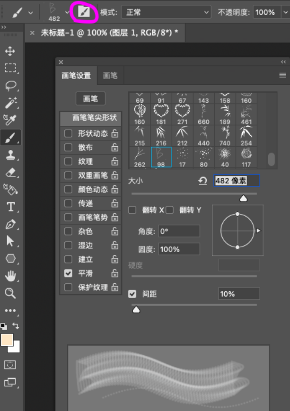Check 翻转 X option
This screenshot has height=411, width=290.
coord(132,210)
